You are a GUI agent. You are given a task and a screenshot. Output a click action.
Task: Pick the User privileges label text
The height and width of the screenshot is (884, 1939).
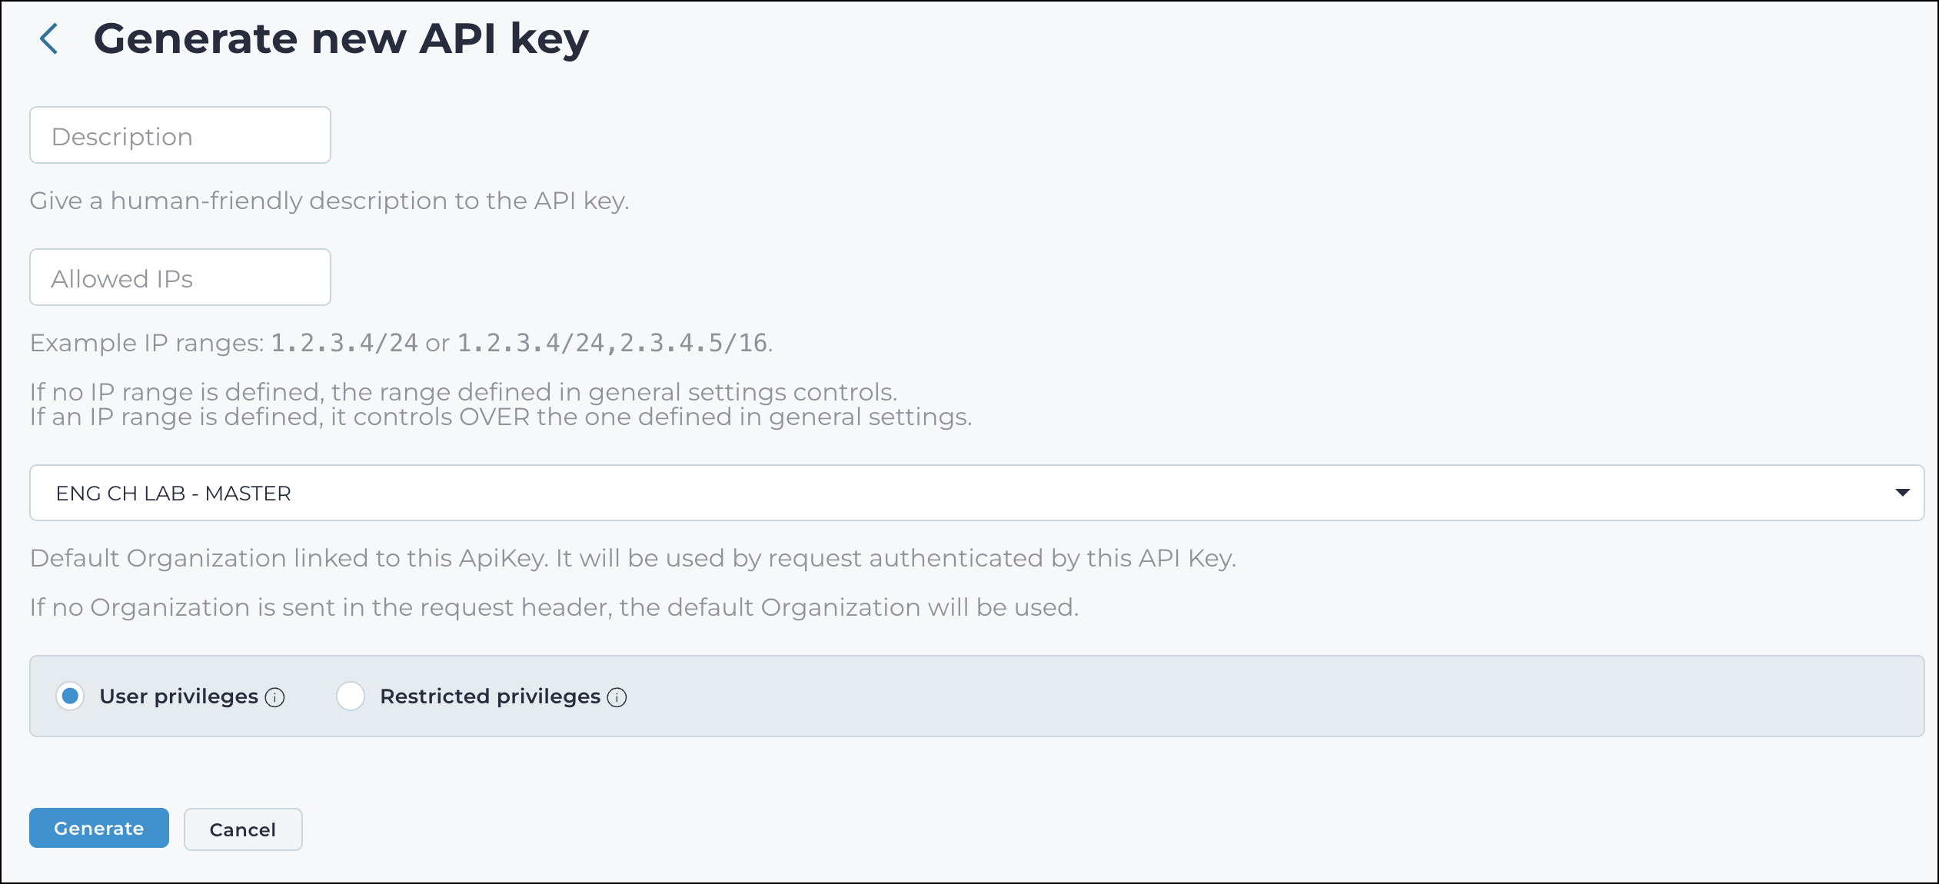(178, 696)
